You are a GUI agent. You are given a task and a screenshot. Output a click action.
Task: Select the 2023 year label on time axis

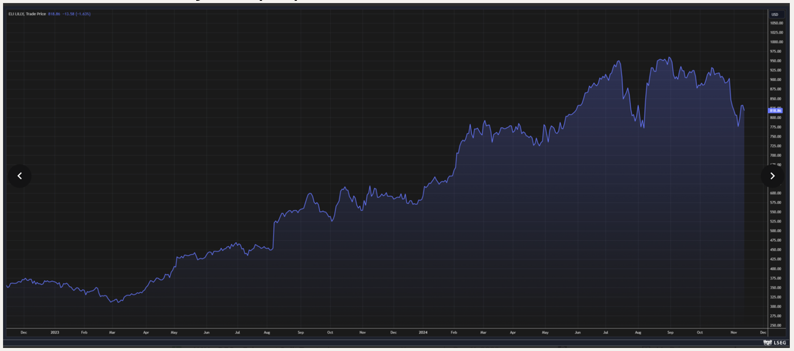[x=55, y=332]
